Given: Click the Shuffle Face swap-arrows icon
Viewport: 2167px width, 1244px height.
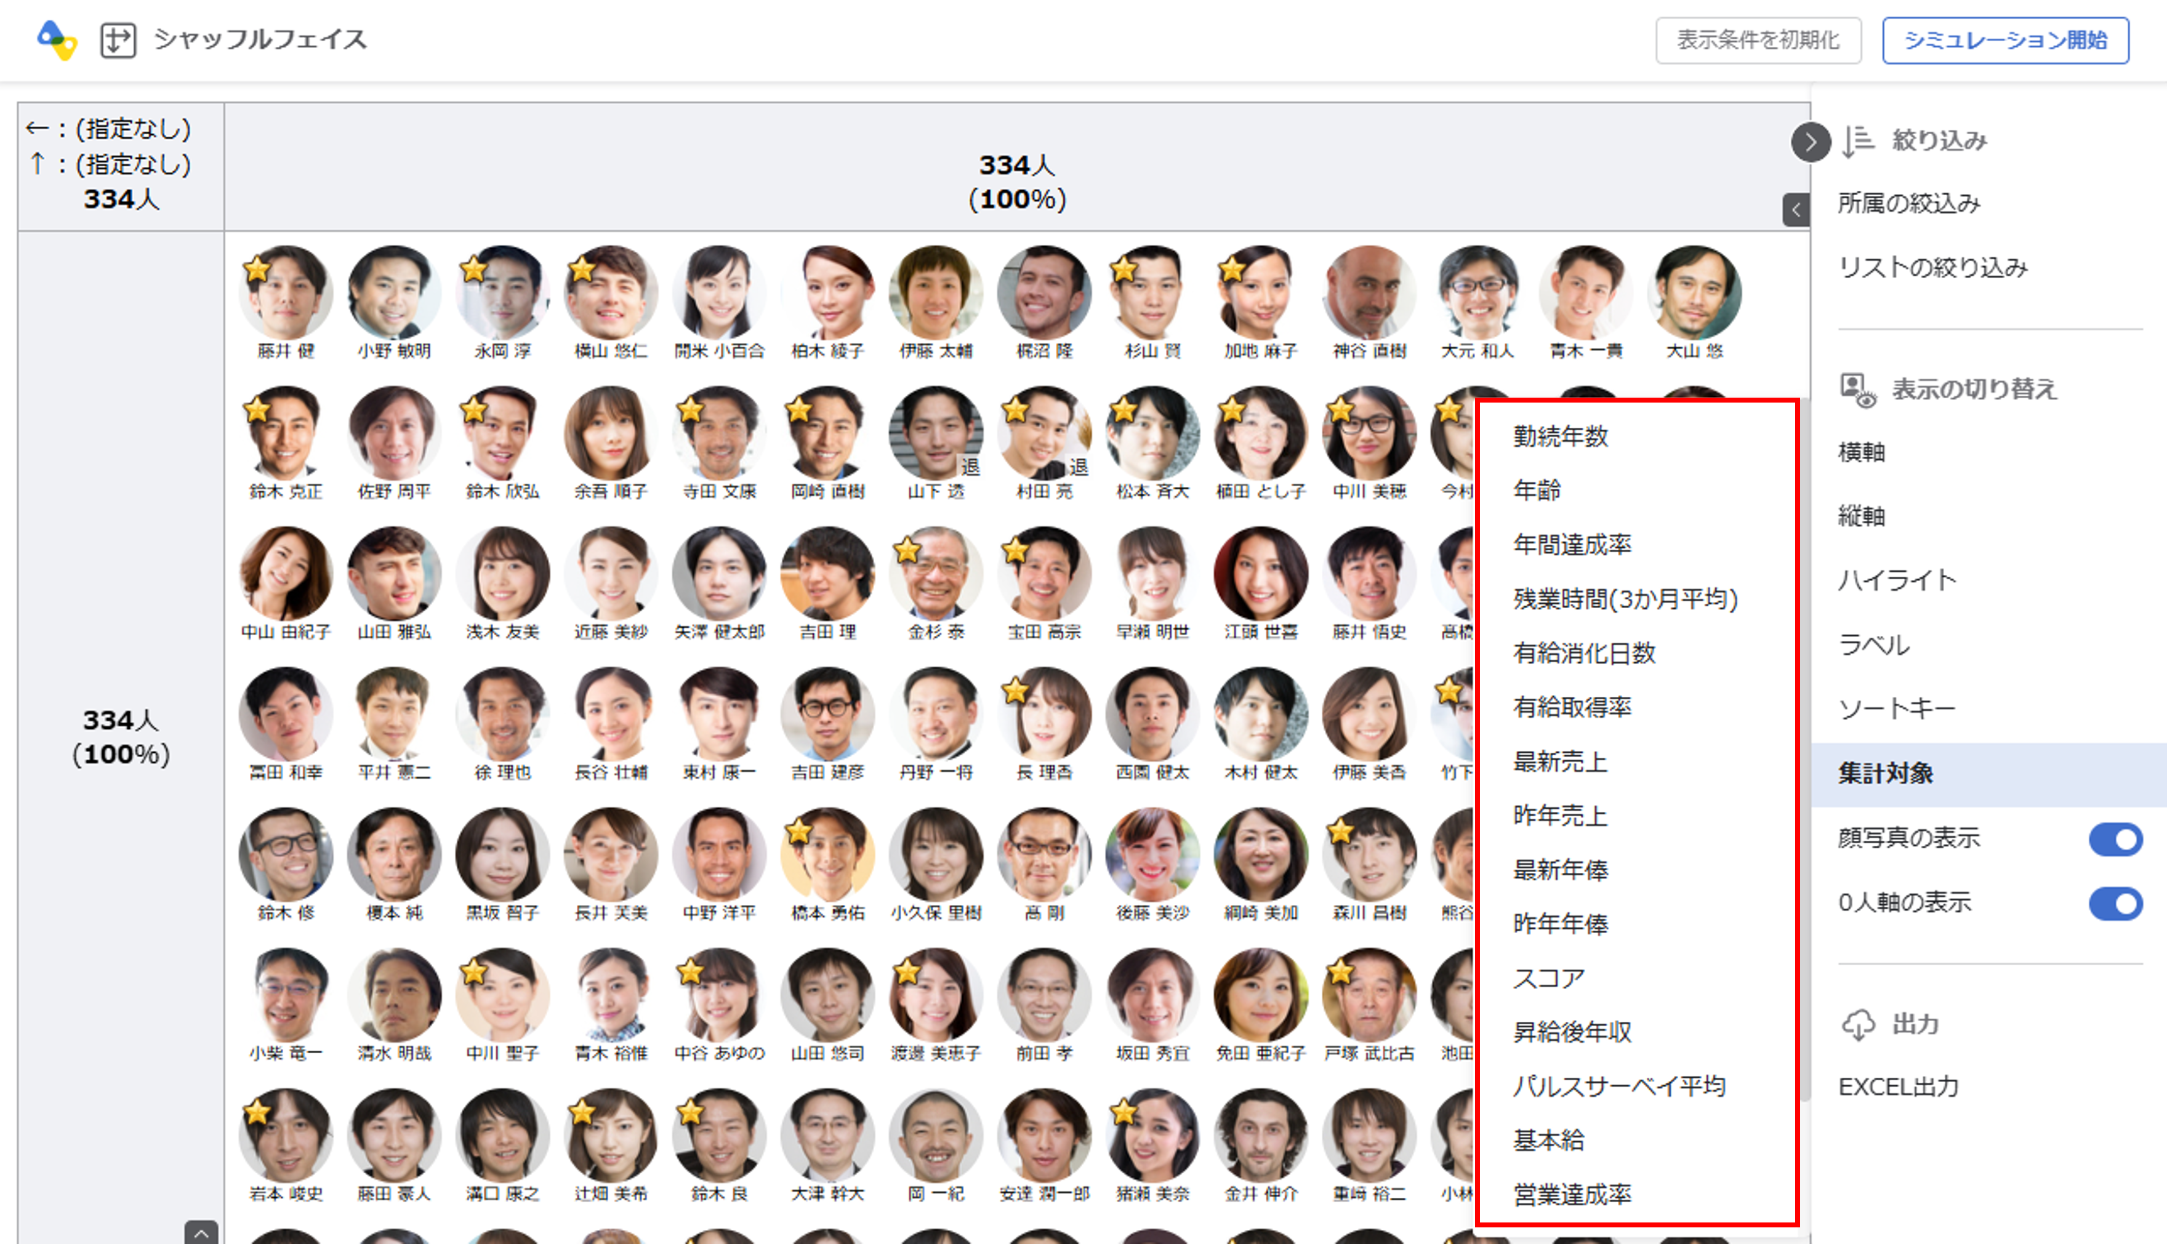Looking at the screenshot, I should point(118,40).
